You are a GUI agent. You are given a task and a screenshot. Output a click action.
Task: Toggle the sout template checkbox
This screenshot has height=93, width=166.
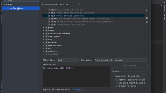pos(49,16)
